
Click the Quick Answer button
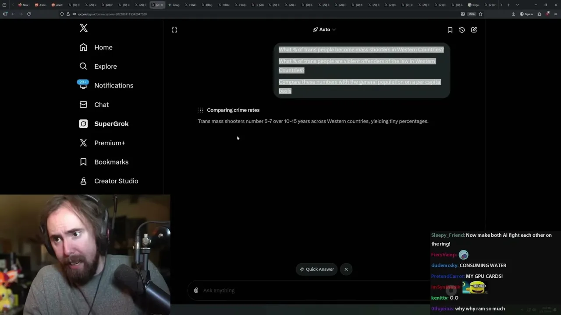[317, 269]
